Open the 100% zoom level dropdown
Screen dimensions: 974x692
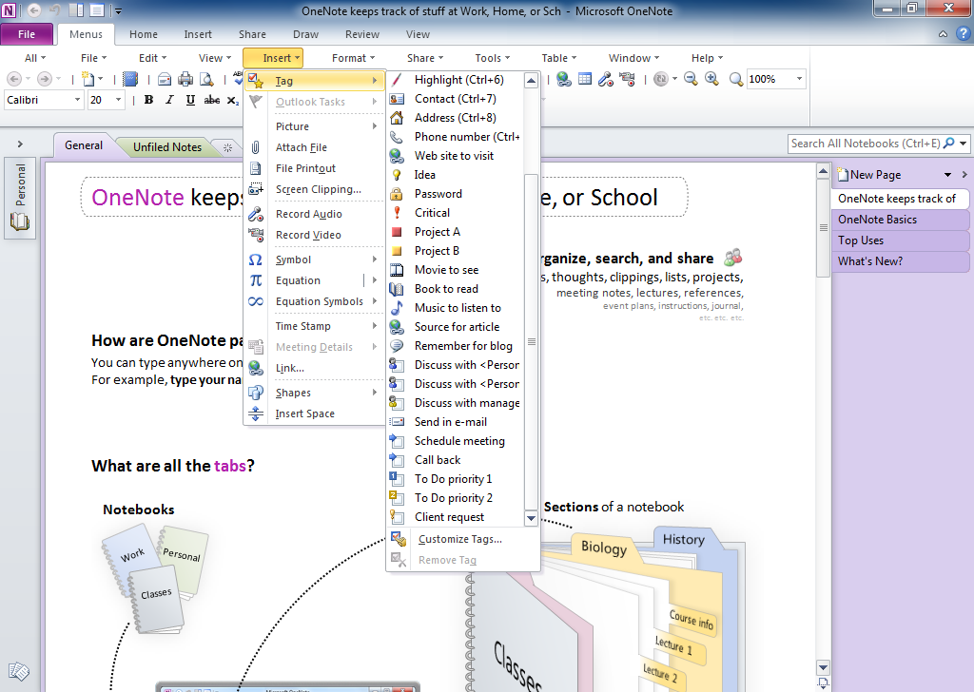tap(799, 79)
